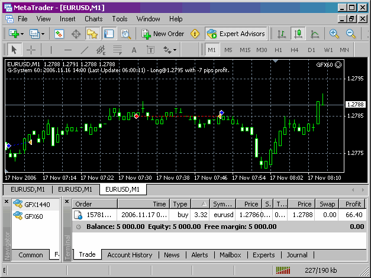Switch to D1 timeframe

pyautogui.click(x=311, y=50)
